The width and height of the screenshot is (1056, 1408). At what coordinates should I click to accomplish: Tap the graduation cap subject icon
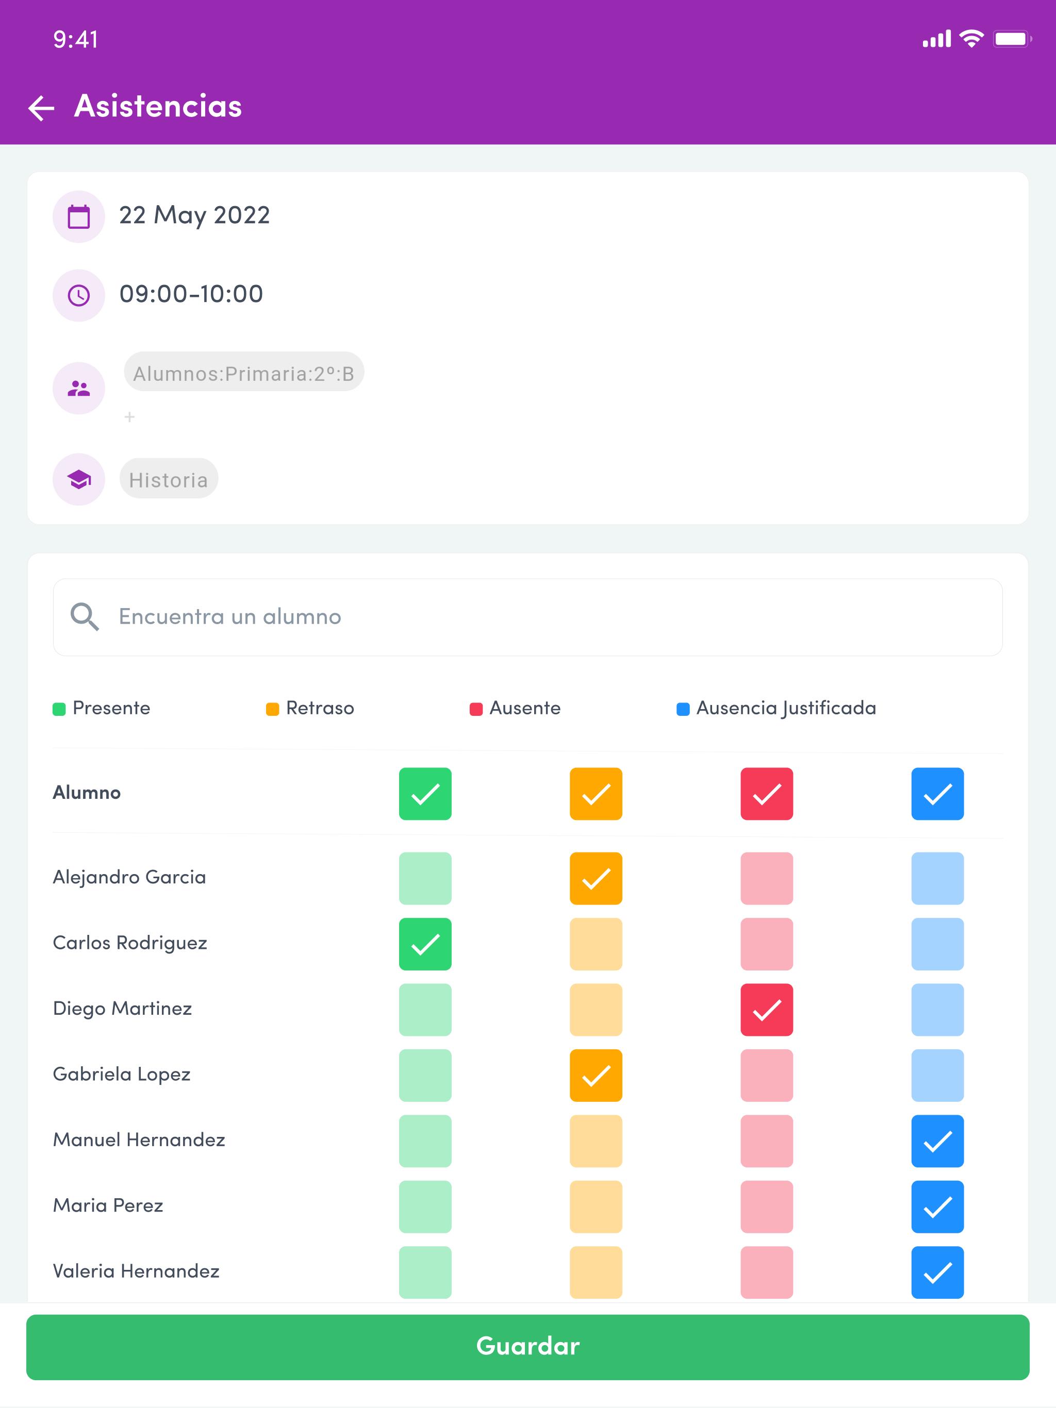coord(78,479)
